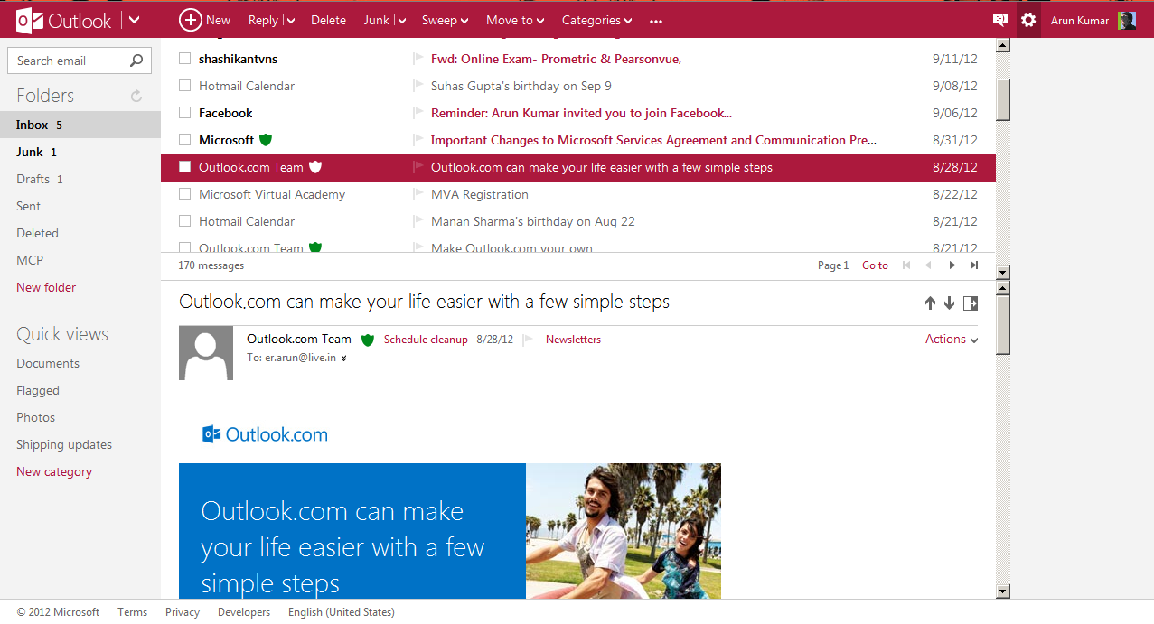Tick checkbox for Manan Sharma birthday message
Image resolution: width=1154 pixels, height=624 pixels.
(184, 221)
